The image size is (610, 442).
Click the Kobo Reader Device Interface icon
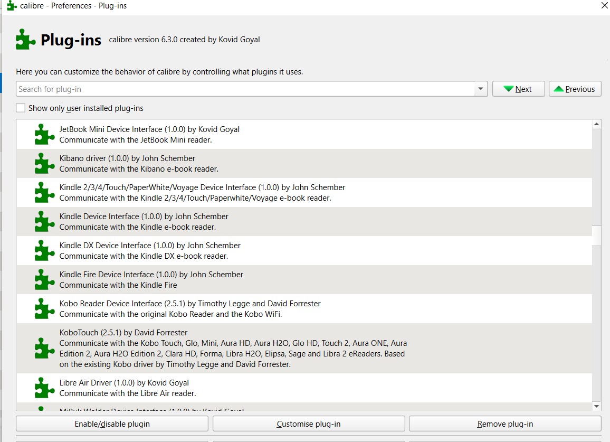point(44,308)
